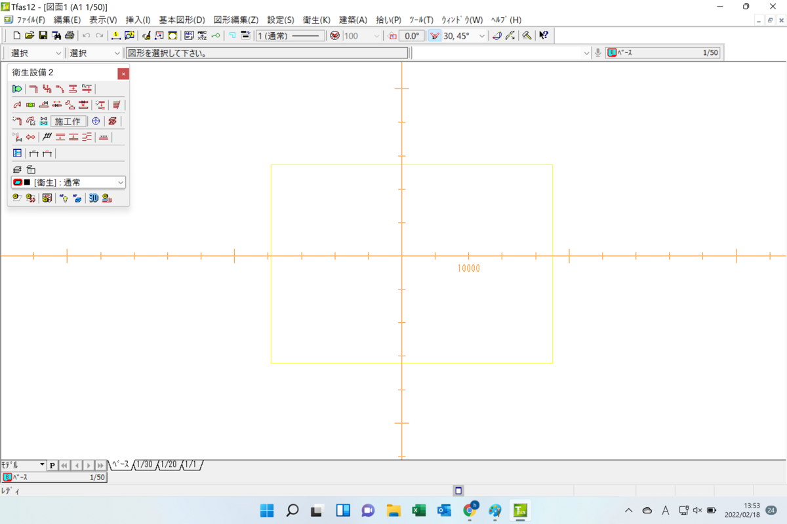Click the 施工作 button in palette
The height and width of the screenshot is (524, 787).
click(x=68, y=121)
